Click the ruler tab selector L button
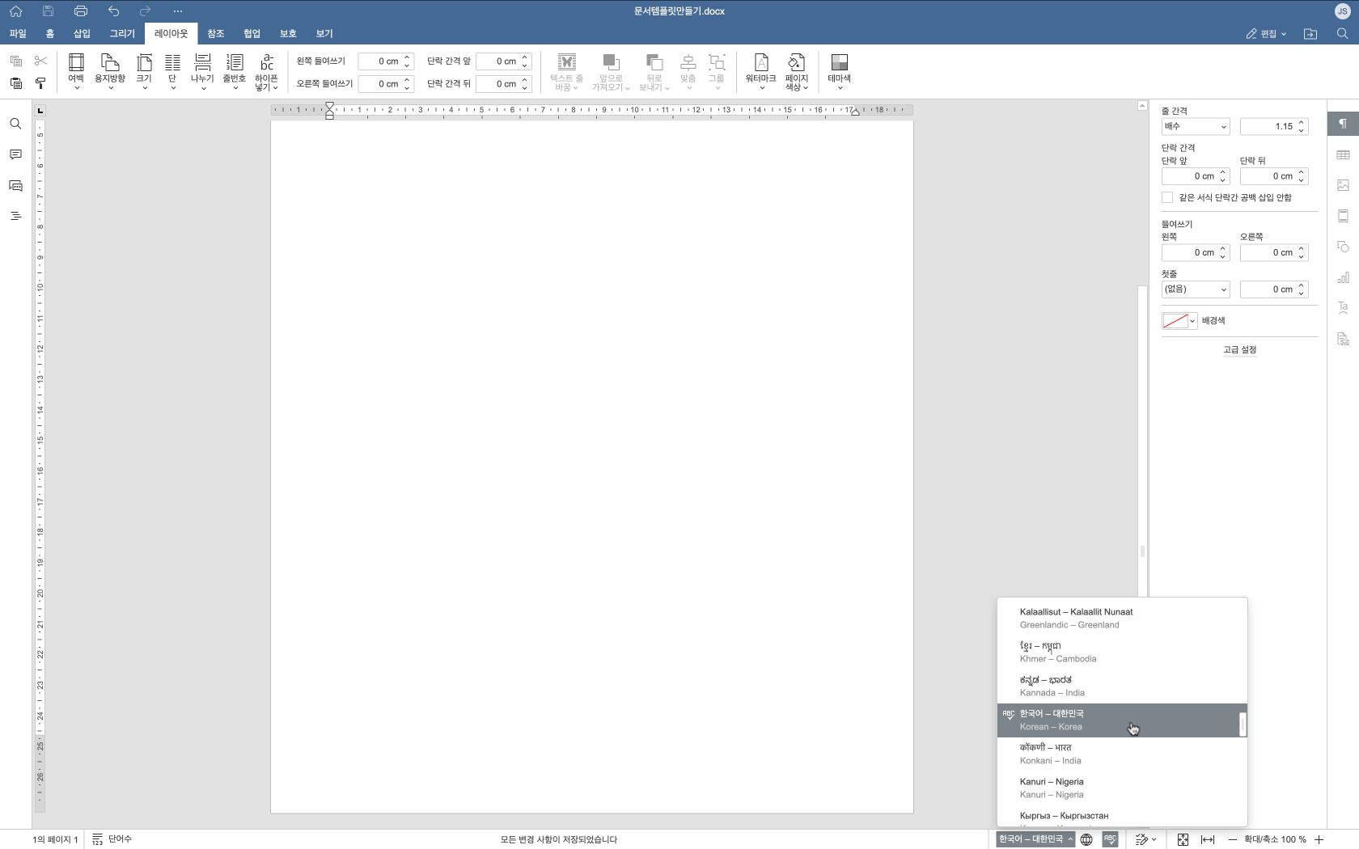Viewport: 1359px width, 849px height. pyautogui.click(x=40, y=110)
